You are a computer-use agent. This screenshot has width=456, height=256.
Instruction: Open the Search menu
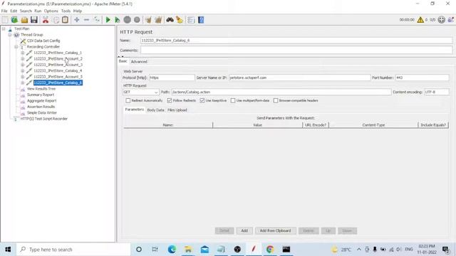click(x=26, y=11)
